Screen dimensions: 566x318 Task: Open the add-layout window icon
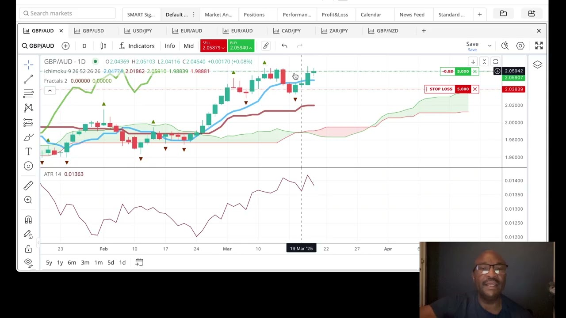tap(532, 14)
